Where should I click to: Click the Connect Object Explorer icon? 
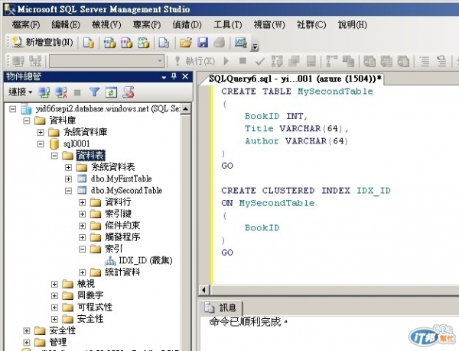[x=44, y=92]
